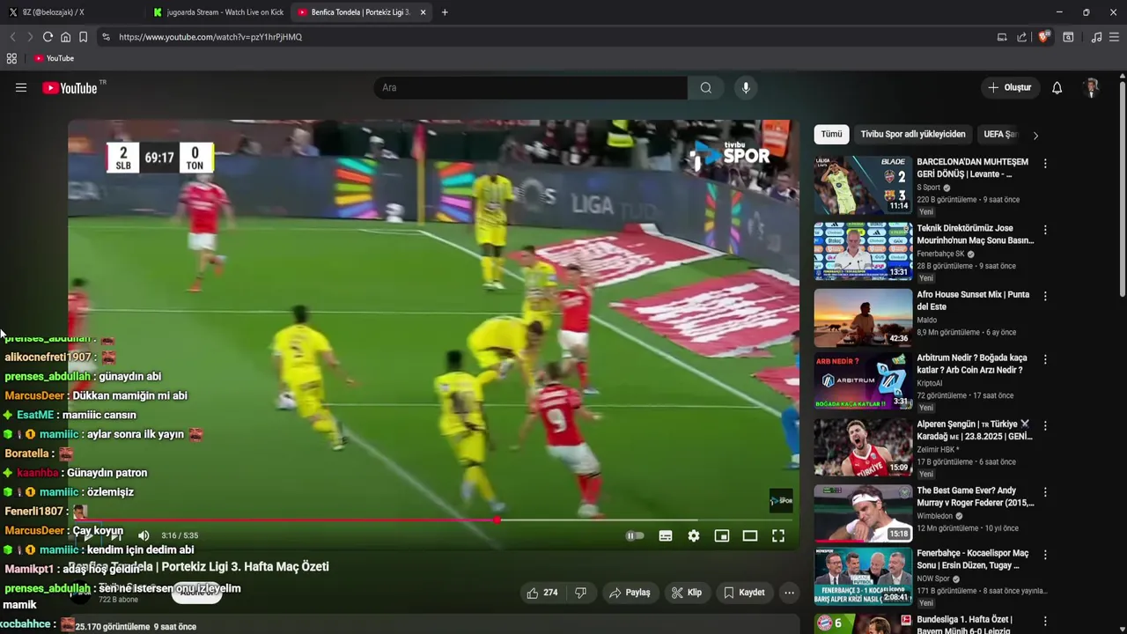Viewport: 1127px width, 634px height.
Task: Click the Klip clip button
Action: [x=687, y=593]
